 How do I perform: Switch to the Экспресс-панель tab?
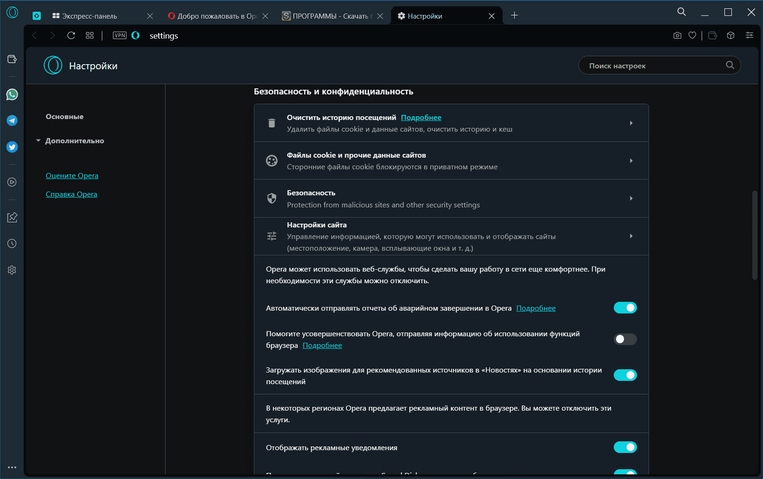pyautogui.click(x=102, y=16)
